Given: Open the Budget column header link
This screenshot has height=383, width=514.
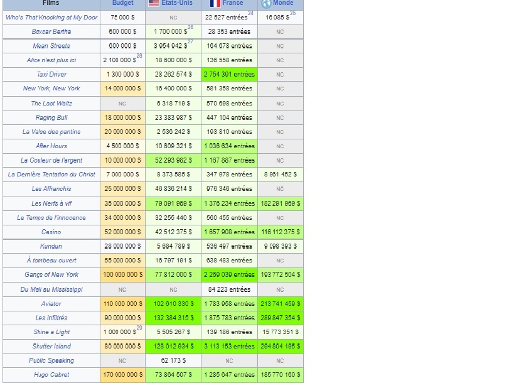Looking at the screenshot, I should (x=122, y=3).
